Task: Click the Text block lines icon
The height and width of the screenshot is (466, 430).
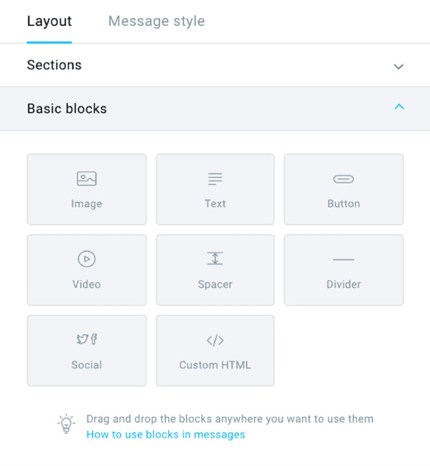Action: 215,179
